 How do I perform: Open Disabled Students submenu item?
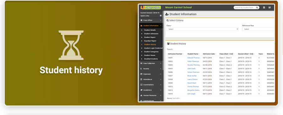pos(151,59)
